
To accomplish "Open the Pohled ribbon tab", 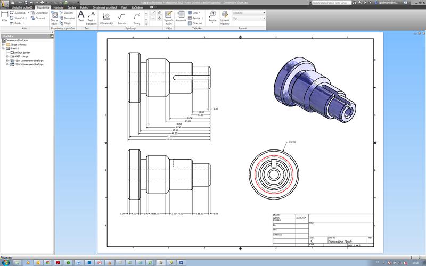I will pos(84,7).
